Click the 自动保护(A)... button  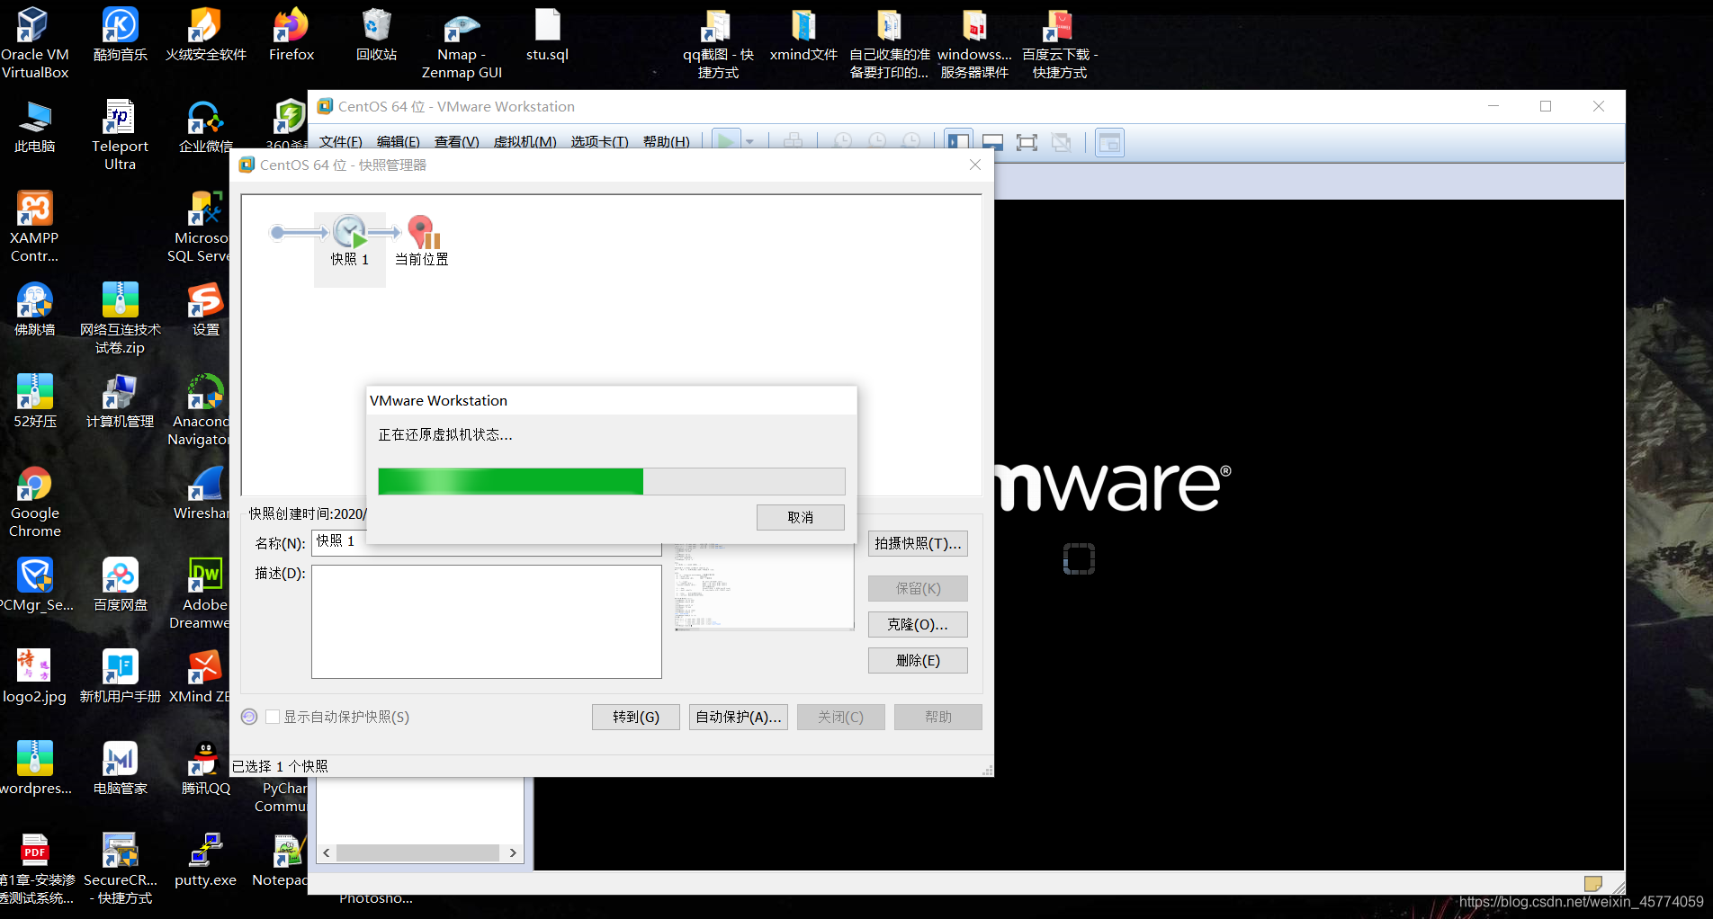pyautogui.click(x=739, y=717)
